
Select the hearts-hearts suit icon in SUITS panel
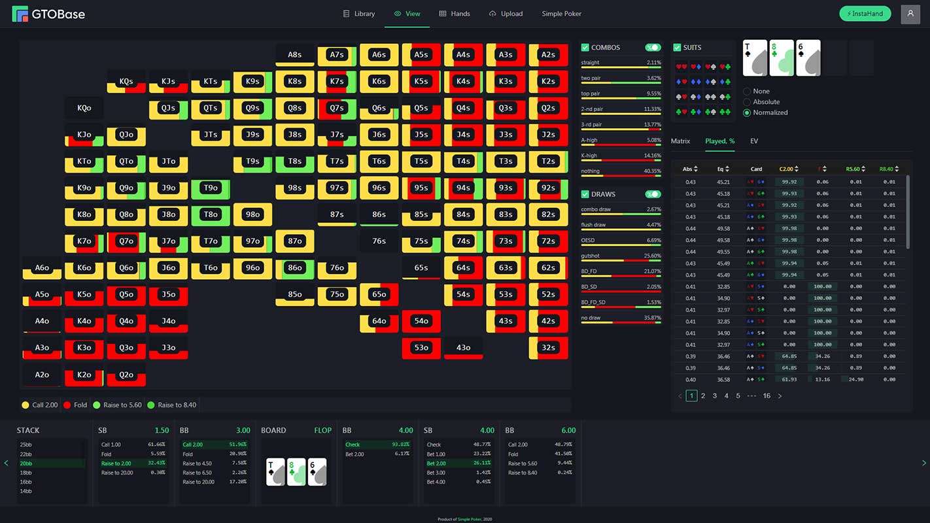(x=681, y=67)
